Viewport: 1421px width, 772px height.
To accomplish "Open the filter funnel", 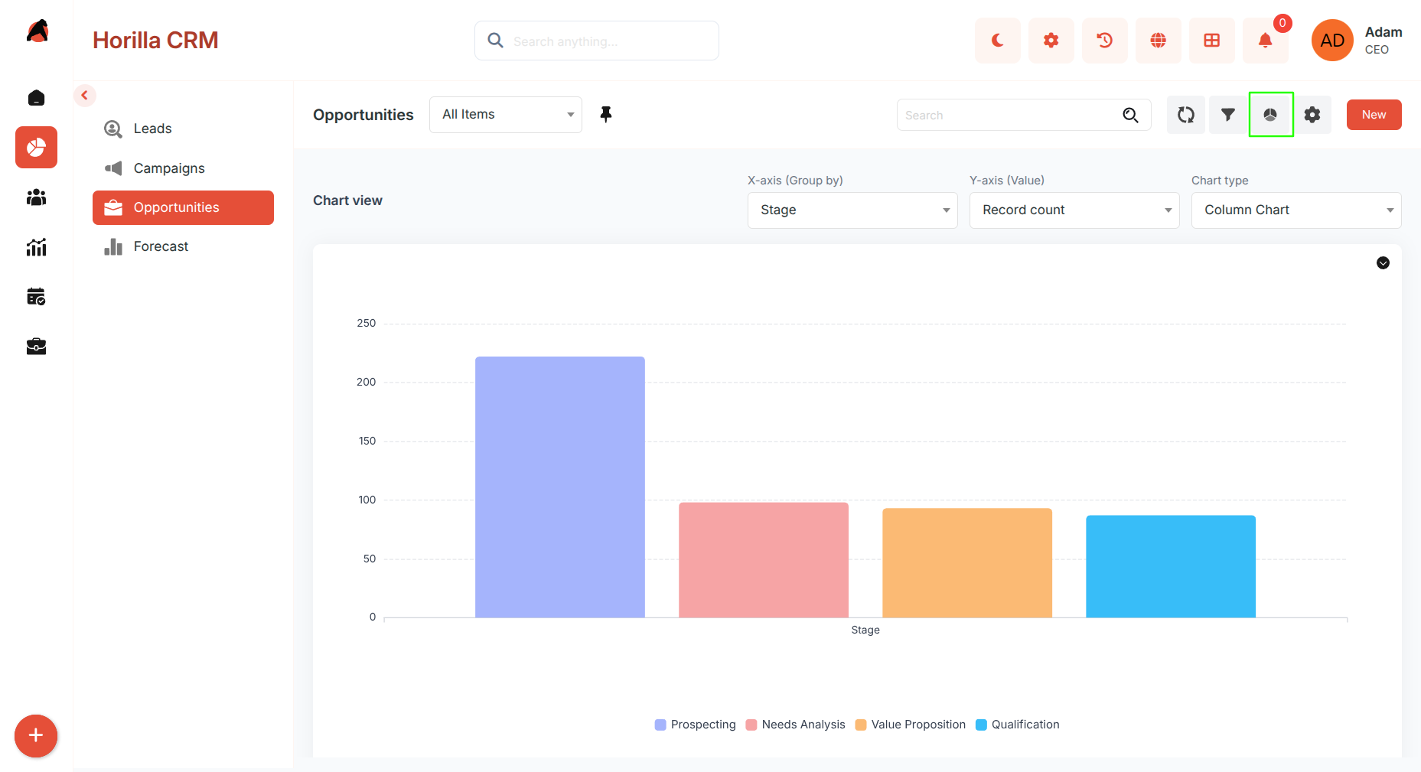I will (x=1228, y=115).
